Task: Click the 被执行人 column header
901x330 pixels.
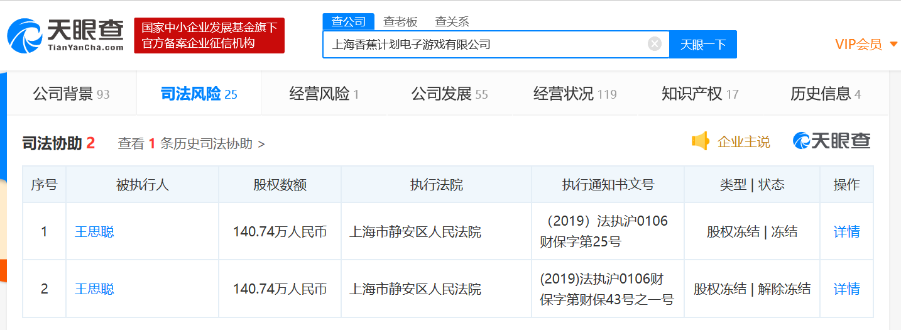Action: 143,185
